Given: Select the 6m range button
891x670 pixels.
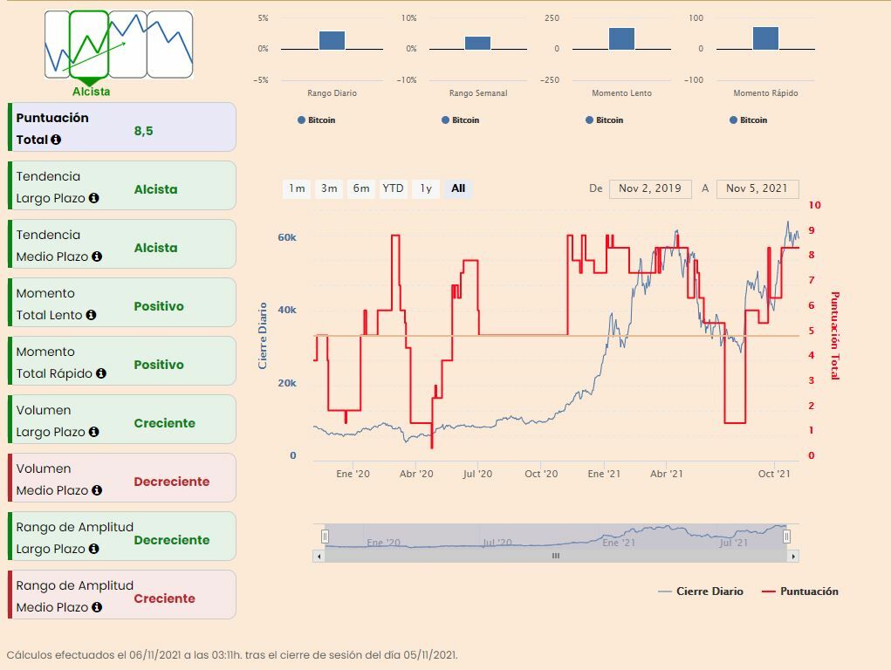Looking at the screenshot, I should [360, 188].
